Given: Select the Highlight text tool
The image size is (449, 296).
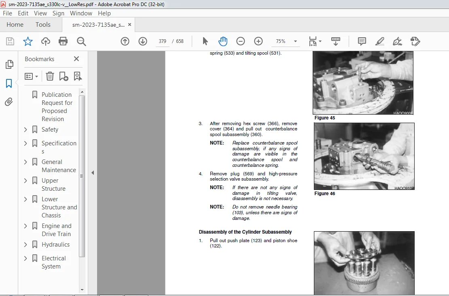Looking at the screenshot, I should (x=380, y=41).
